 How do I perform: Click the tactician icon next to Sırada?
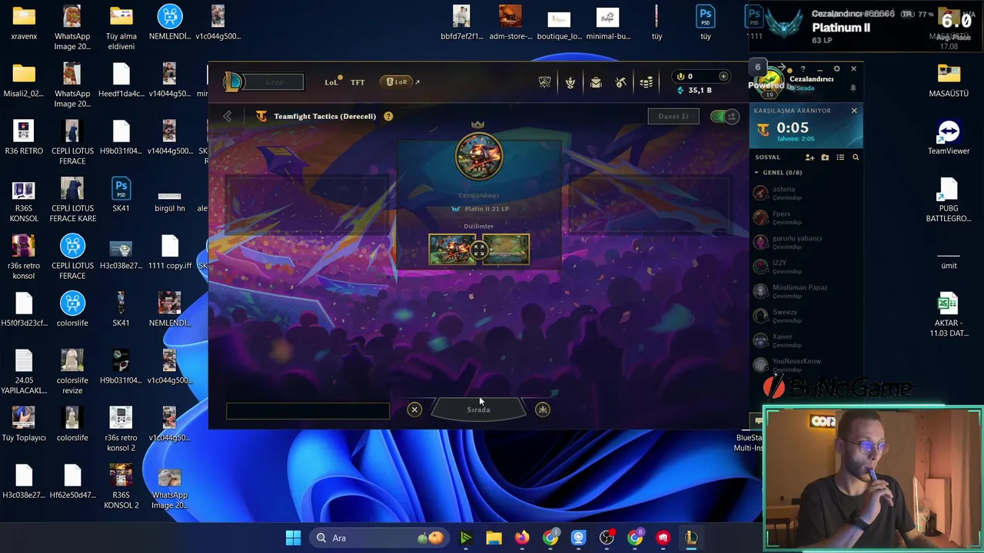click(543, 409)
